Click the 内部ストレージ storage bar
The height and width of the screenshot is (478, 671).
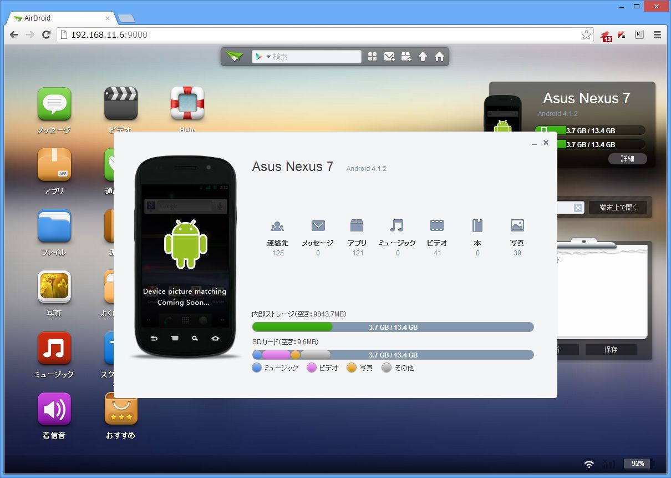click(x=393, y=327)
